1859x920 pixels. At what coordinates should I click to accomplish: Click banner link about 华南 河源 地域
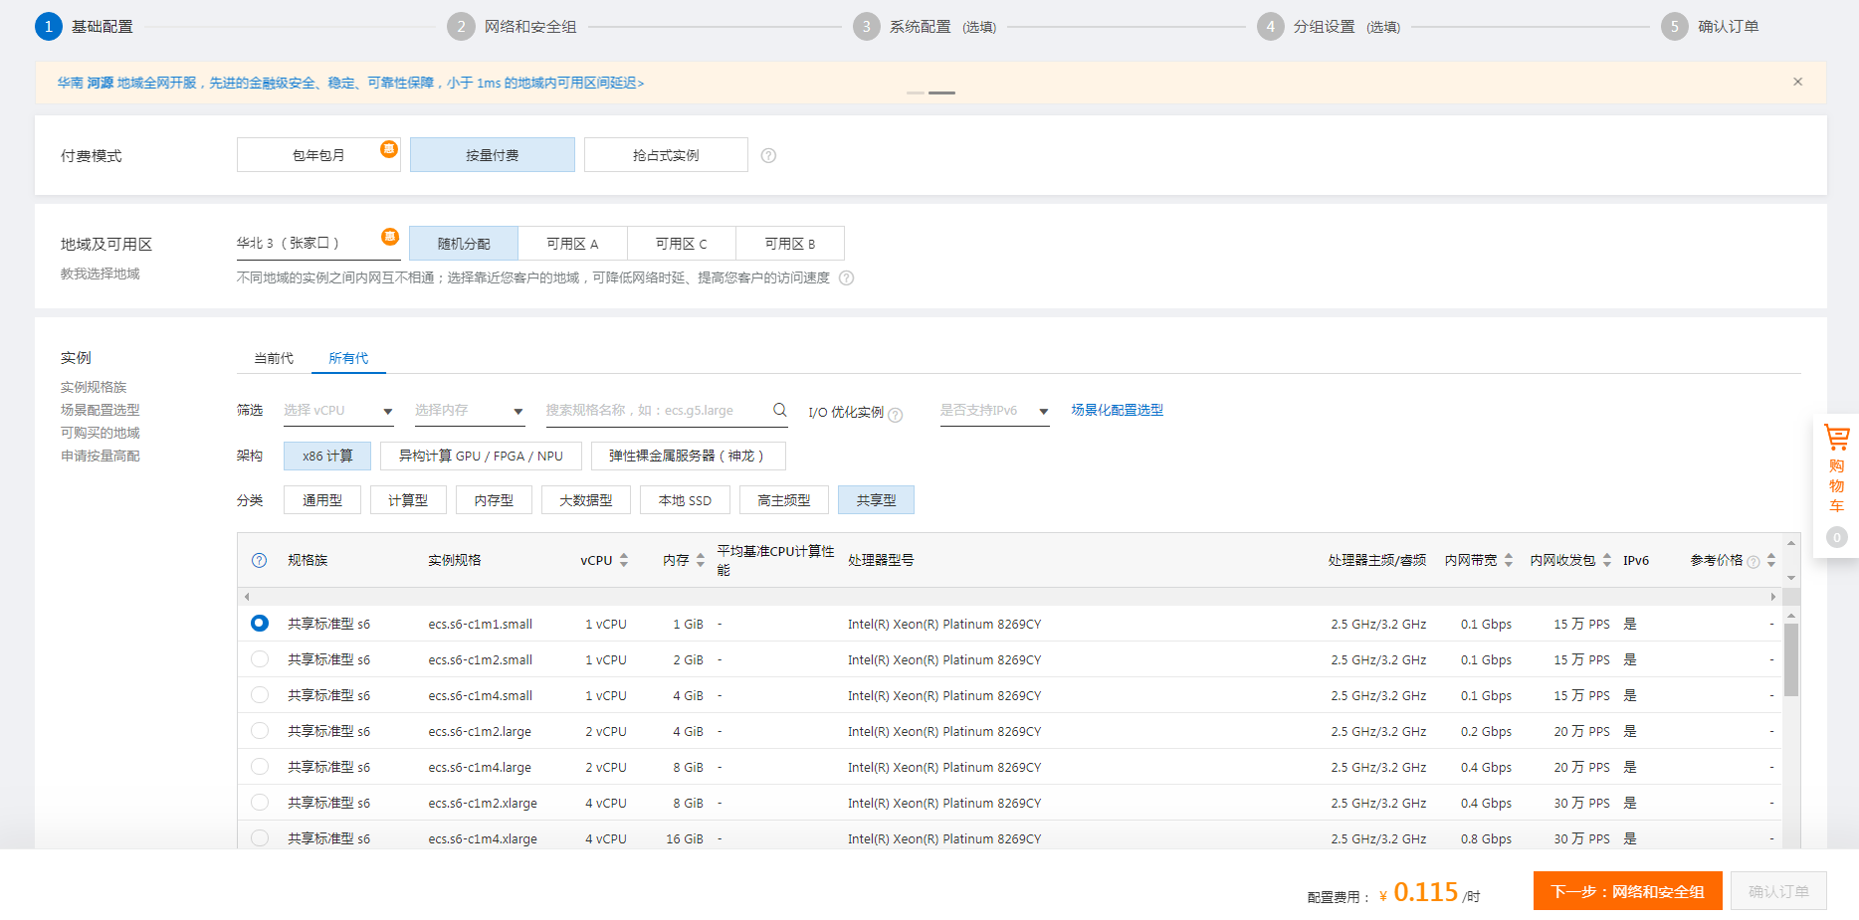(350, 83)
